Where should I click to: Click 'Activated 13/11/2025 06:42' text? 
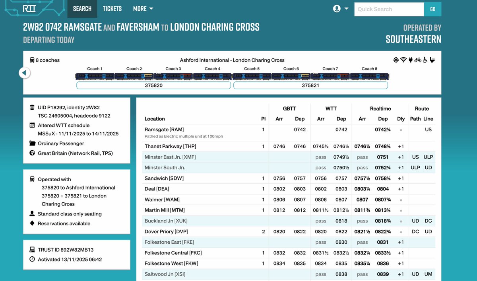coord(70,260)
